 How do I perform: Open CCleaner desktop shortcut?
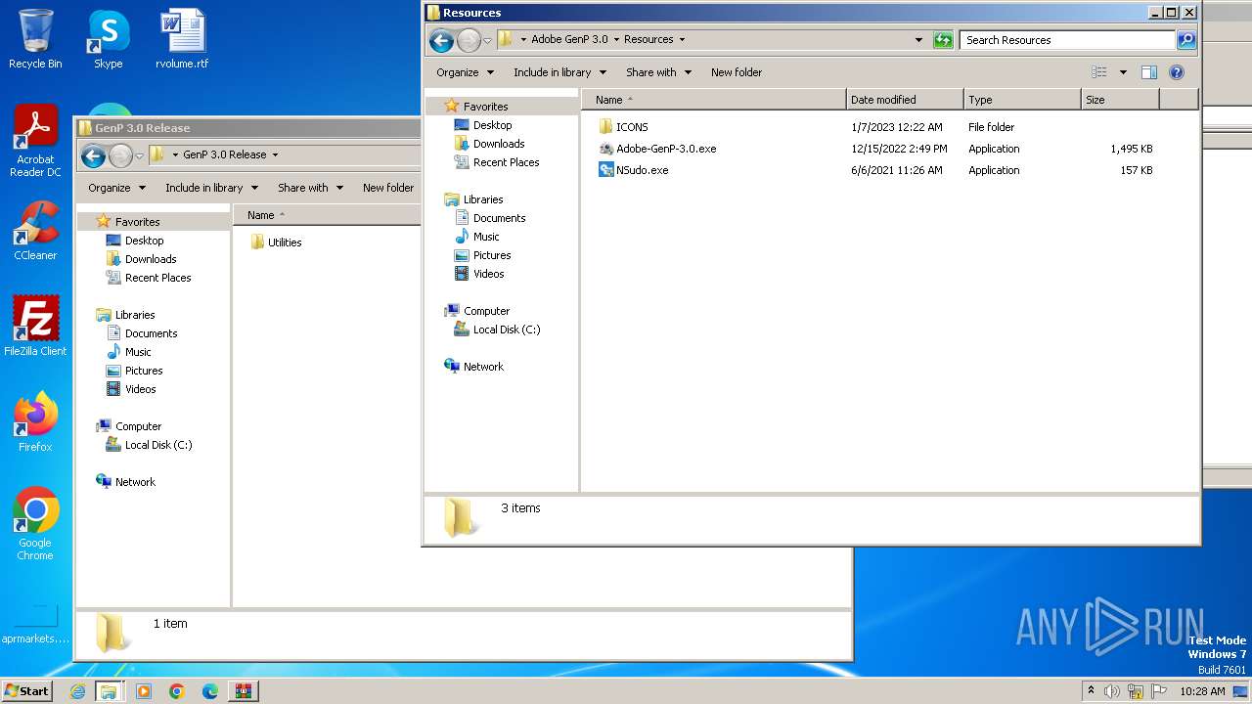click(35, 231)
